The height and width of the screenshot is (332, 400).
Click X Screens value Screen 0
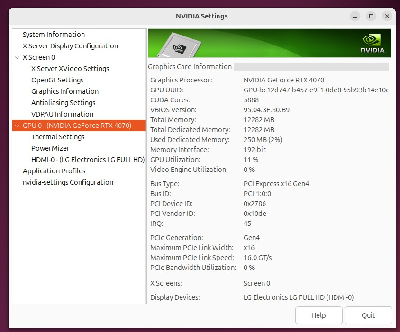click(256, 283)
